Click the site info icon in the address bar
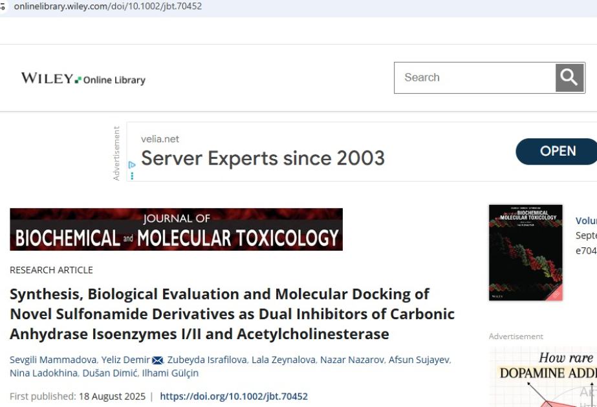Image resolution: width=597 pixels, height=407 pixels. click(x=3, y=6)
